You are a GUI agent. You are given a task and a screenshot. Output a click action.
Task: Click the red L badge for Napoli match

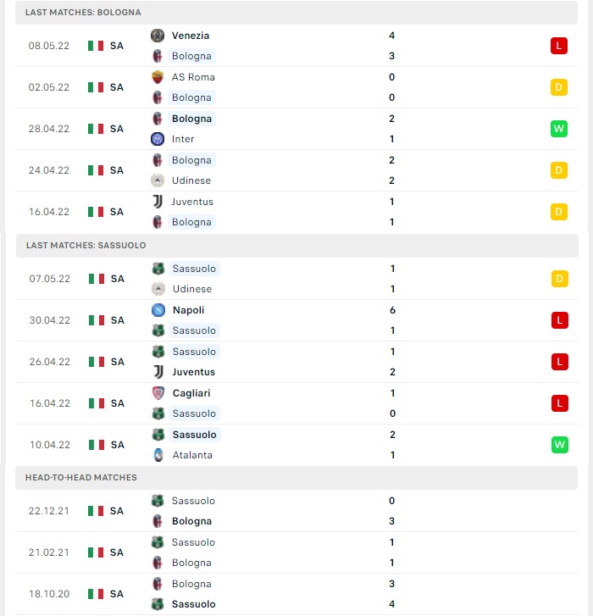(560, 320)
